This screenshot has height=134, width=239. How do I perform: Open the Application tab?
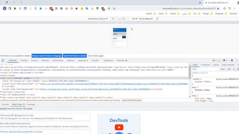[83, 60]
